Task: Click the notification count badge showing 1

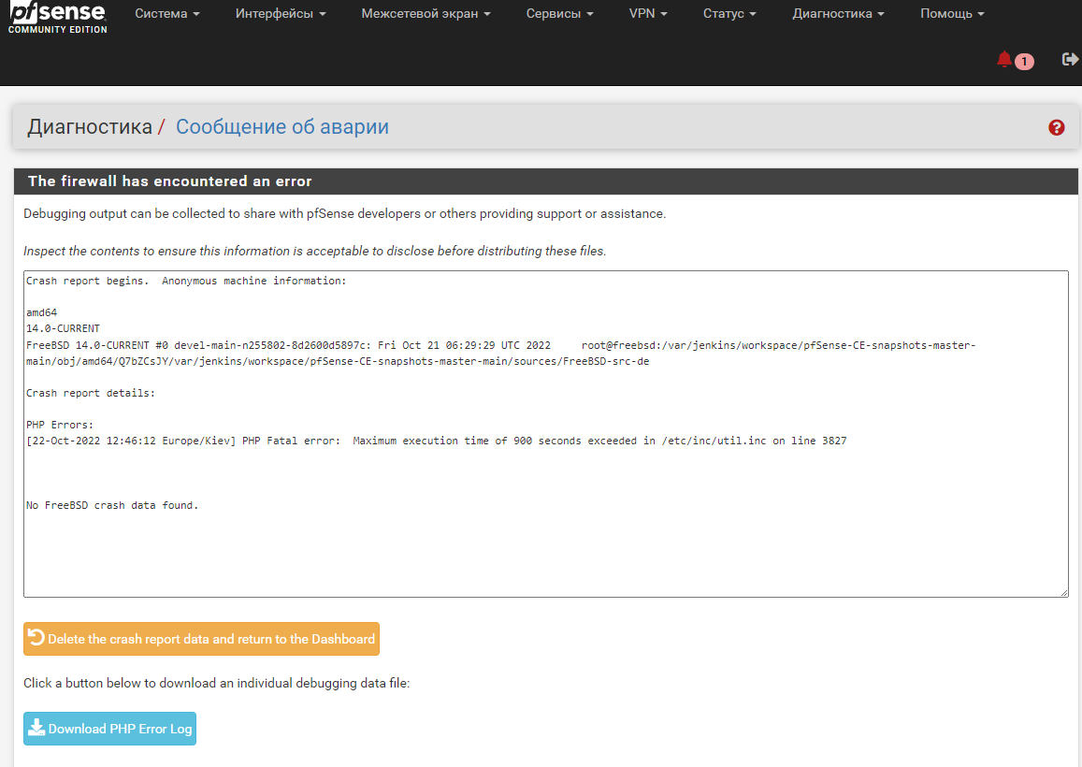Action: pos(1025,62)
